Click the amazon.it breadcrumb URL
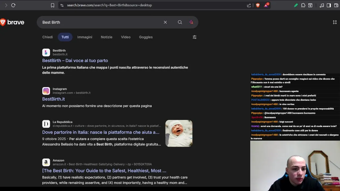 (102, 164)
